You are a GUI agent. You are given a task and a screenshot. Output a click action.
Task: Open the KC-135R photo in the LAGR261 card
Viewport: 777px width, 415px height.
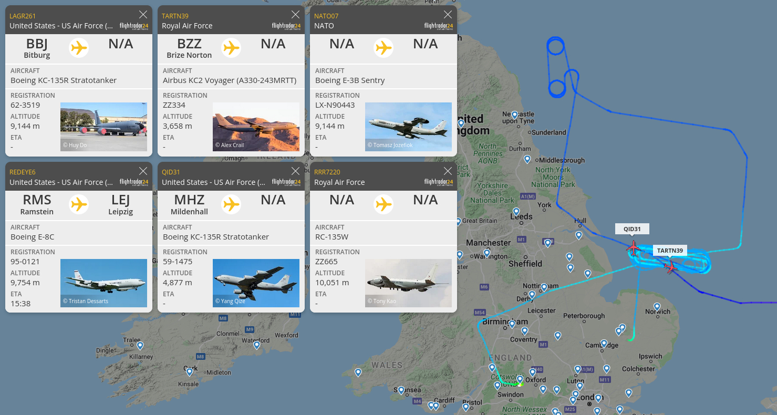(103, 127)
